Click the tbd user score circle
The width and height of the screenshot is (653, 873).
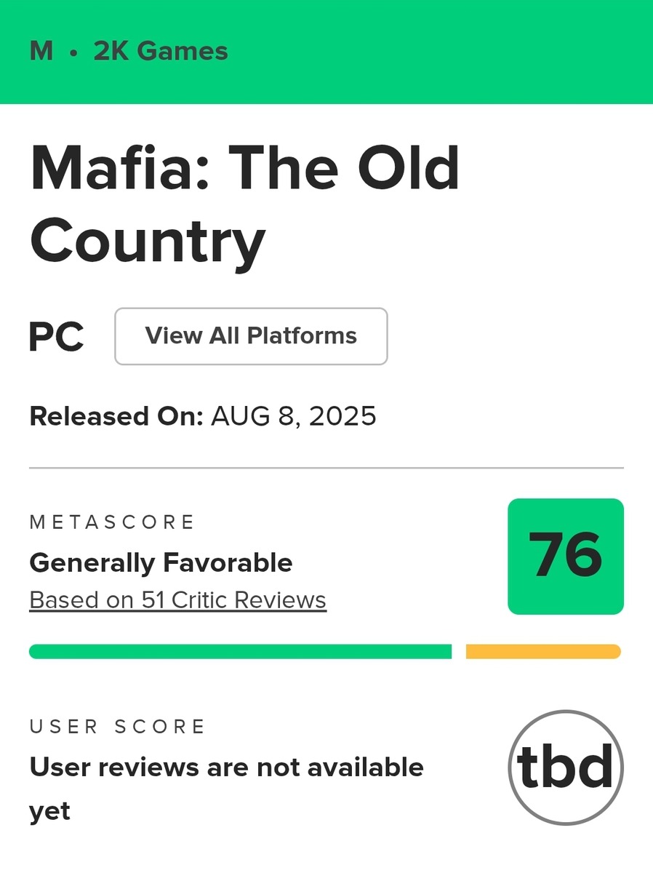(565, 767)
